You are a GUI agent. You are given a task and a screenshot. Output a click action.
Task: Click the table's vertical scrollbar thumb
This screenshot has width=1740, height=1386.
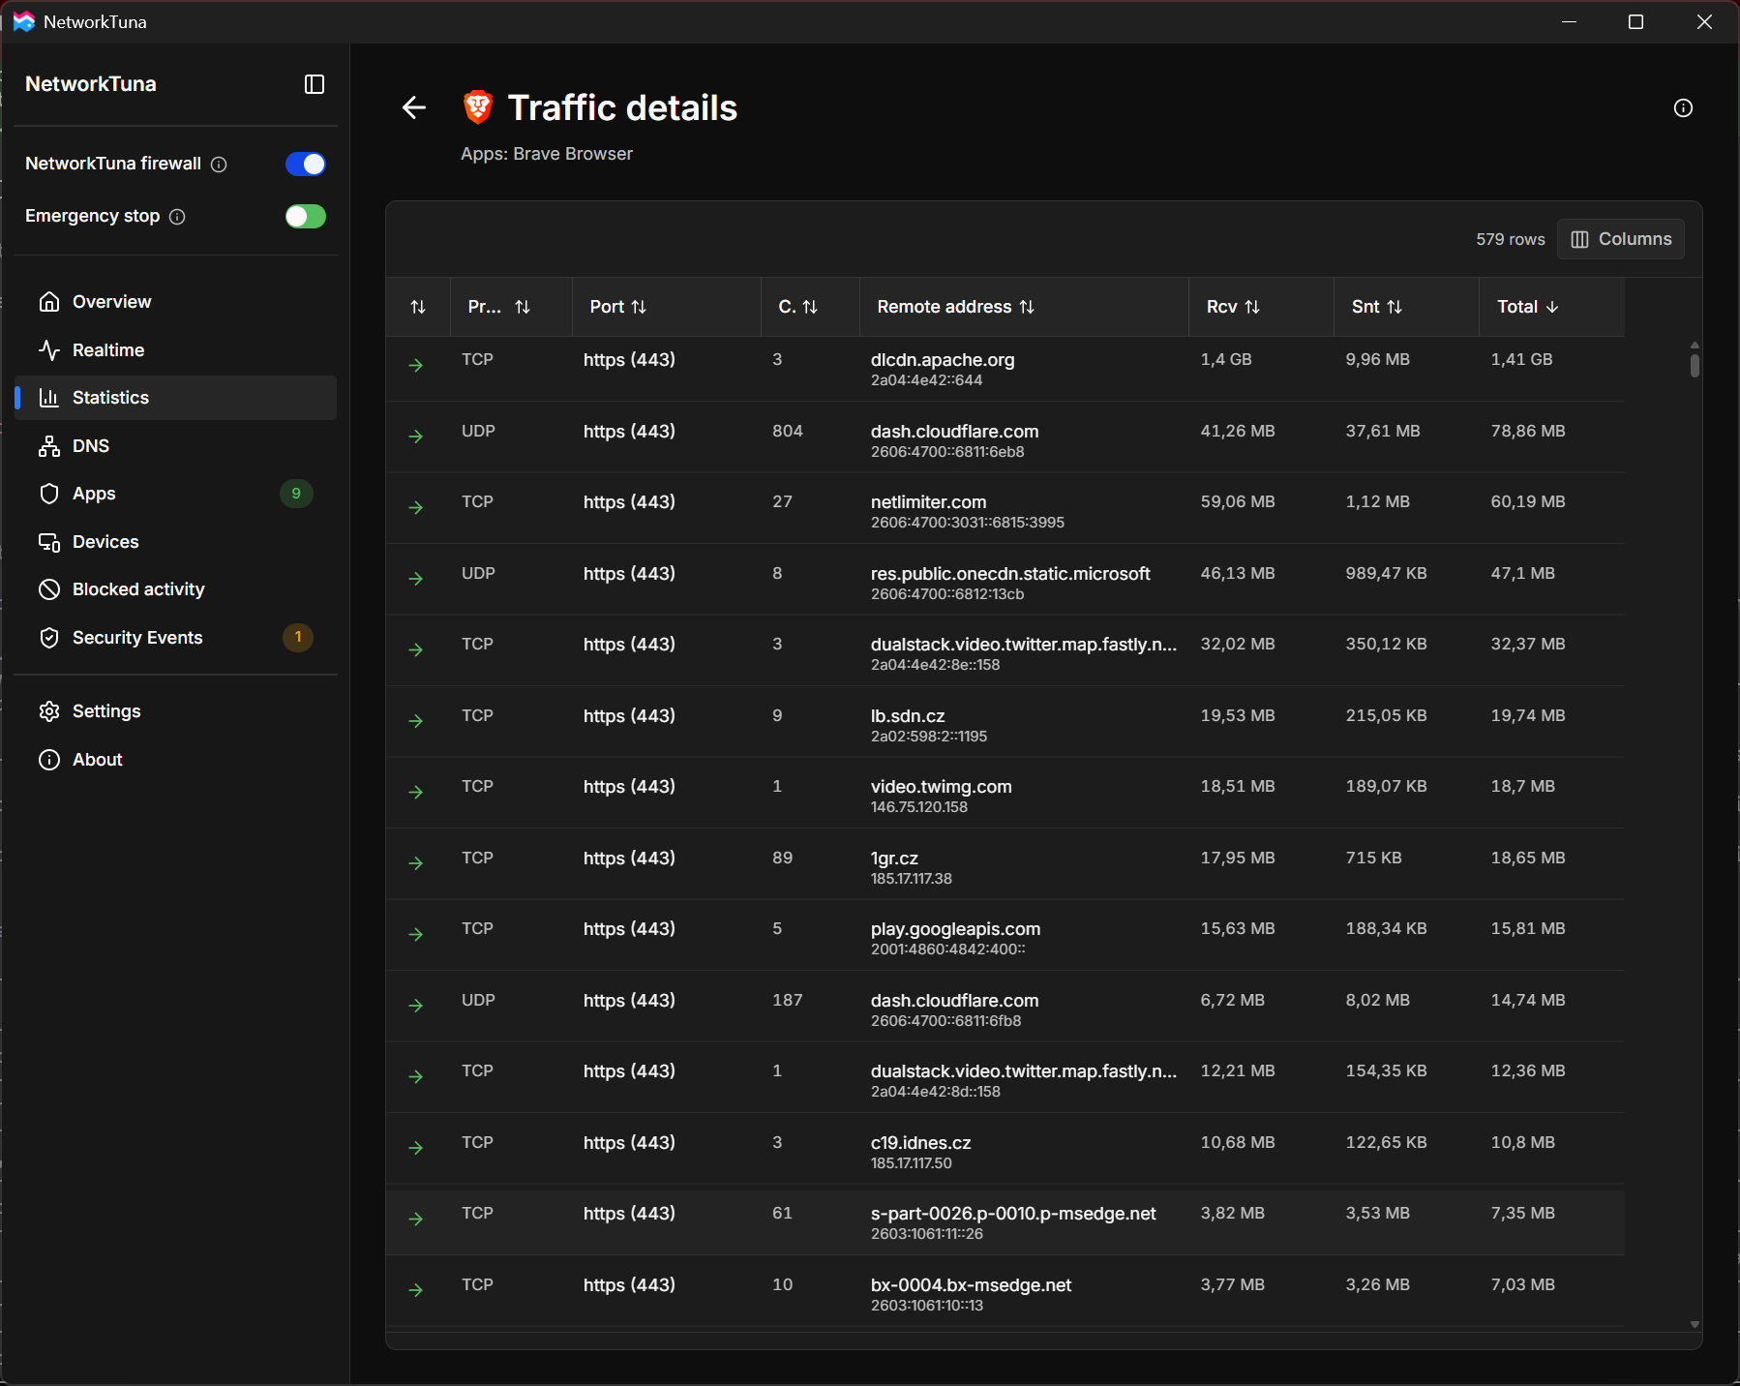pos(1695,366)
